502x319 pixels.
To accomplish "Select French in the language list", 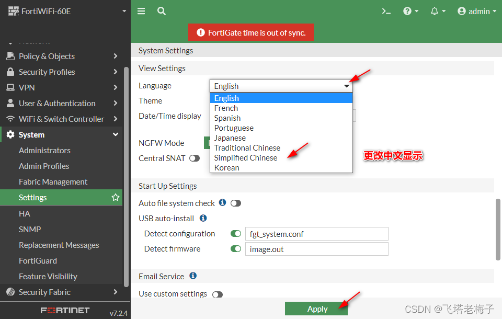I will (281, 108).
